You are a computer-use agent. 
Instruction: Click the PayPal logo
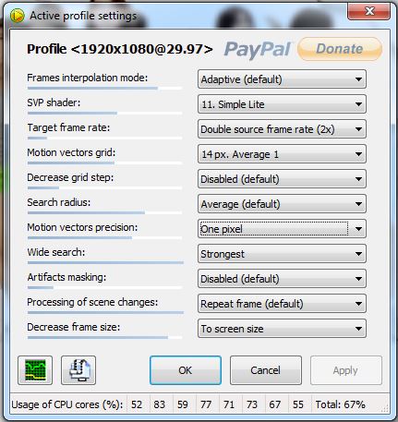coord(258,49)
